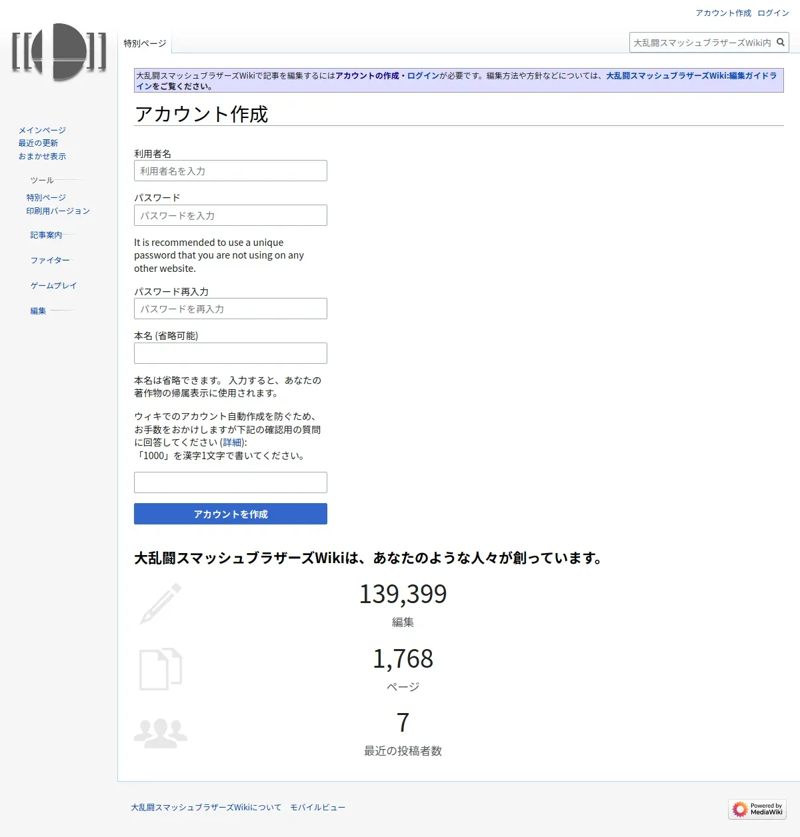Open メインページ in sidebar
This screenshot has height=837, width=800.
[42, 130]
